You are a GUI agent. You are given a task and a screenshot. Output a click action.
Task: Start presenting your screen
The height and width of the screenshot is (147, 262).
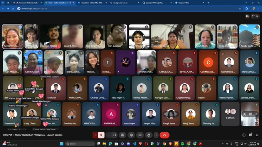click(123, 135)
